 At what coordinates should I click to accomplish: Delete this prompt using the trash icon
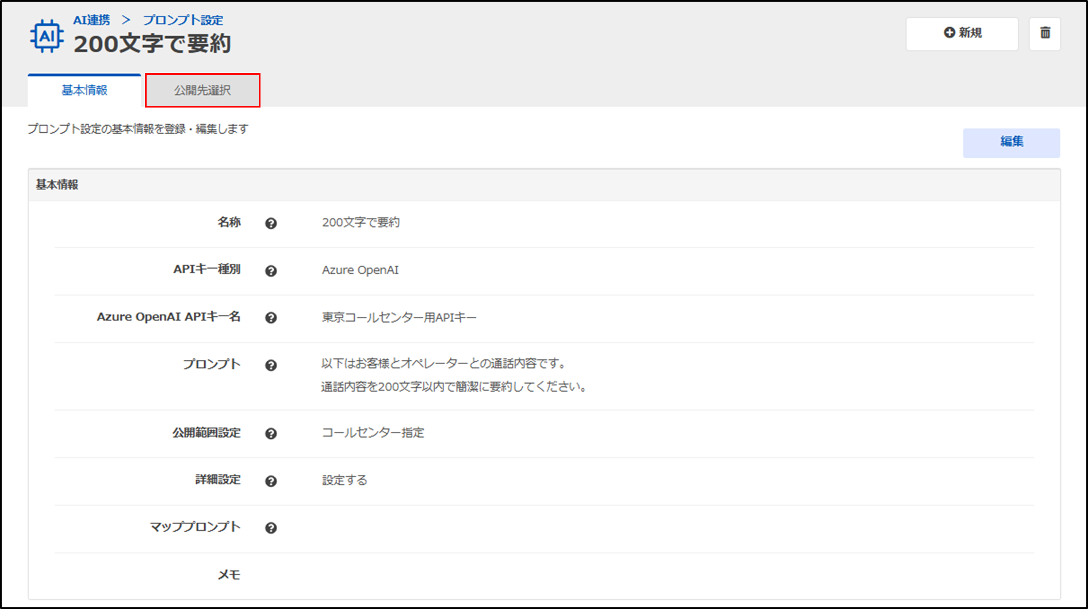pos(1044,33)
